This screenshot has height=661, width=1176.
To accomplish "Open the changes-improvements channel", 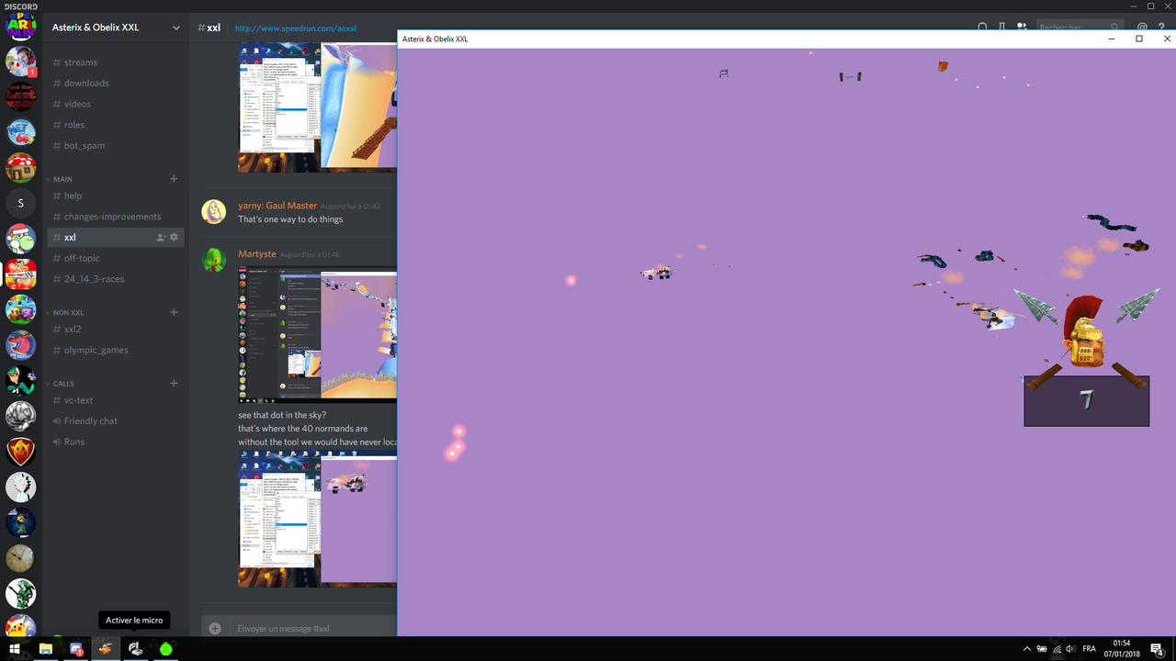I will (x=114, y=217).
